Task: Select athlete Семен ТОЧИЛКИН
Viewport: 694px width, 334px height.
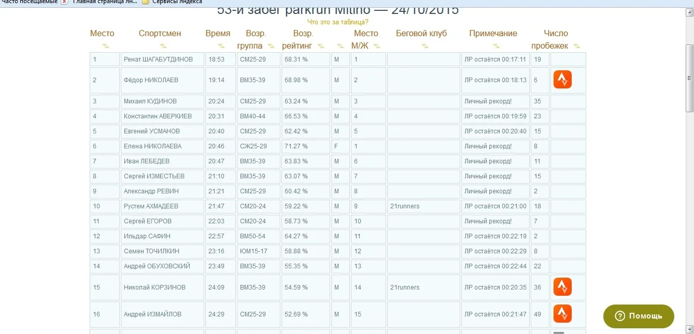Action: (x=151, y=251)
